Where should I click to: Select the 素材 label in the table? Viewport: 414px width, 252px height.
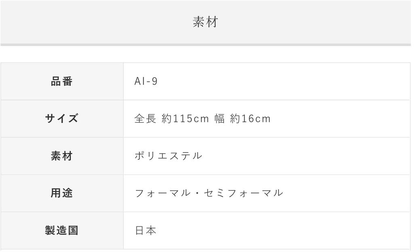pyautogui.click(x=62, y=156)
